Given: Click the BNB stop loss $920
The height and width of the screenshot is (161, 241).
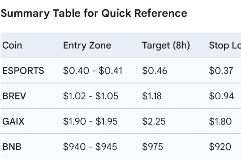Looking at the screenshot, I should (x=220, y=147).
